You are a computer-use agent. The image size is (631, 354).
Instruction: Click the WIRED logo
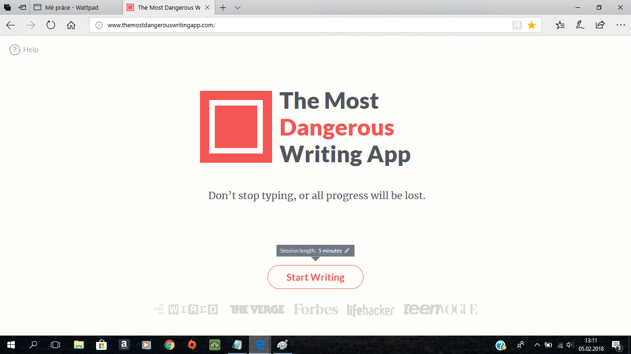[193, 309]
